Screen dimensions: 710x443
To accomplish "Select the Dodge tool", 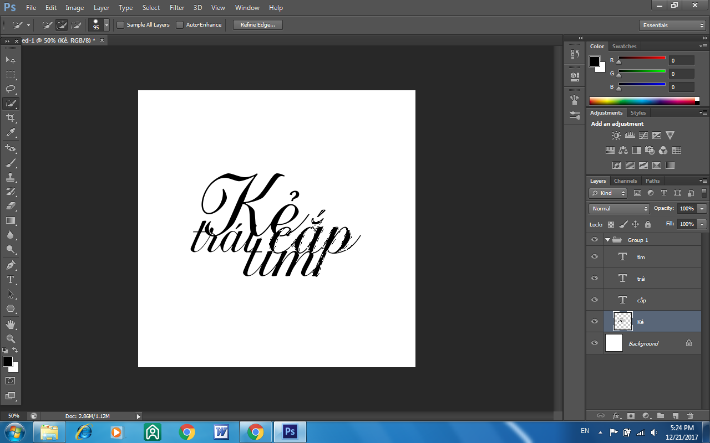I will click(x=11, y=249).
